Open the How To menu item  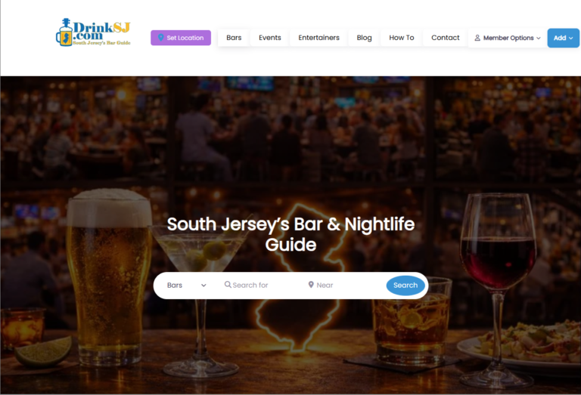[x=401, y=37]
